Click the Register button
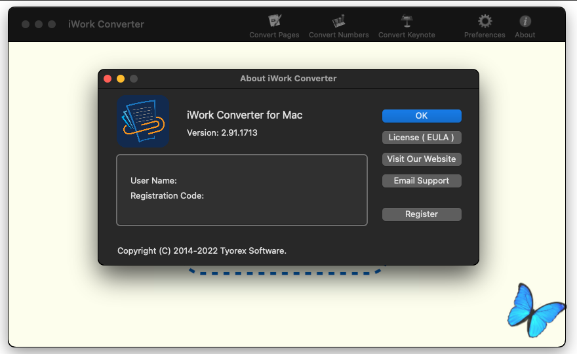This screenshot has height=354, width=577. [422, 214]
